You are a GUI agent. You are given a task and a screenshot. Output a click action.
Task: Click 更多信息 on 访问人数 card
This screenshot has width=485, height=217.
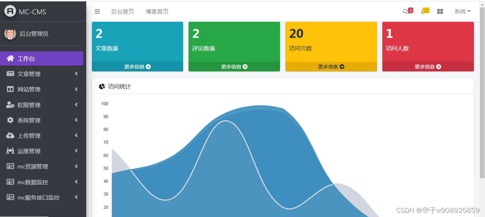pos(428,67)
